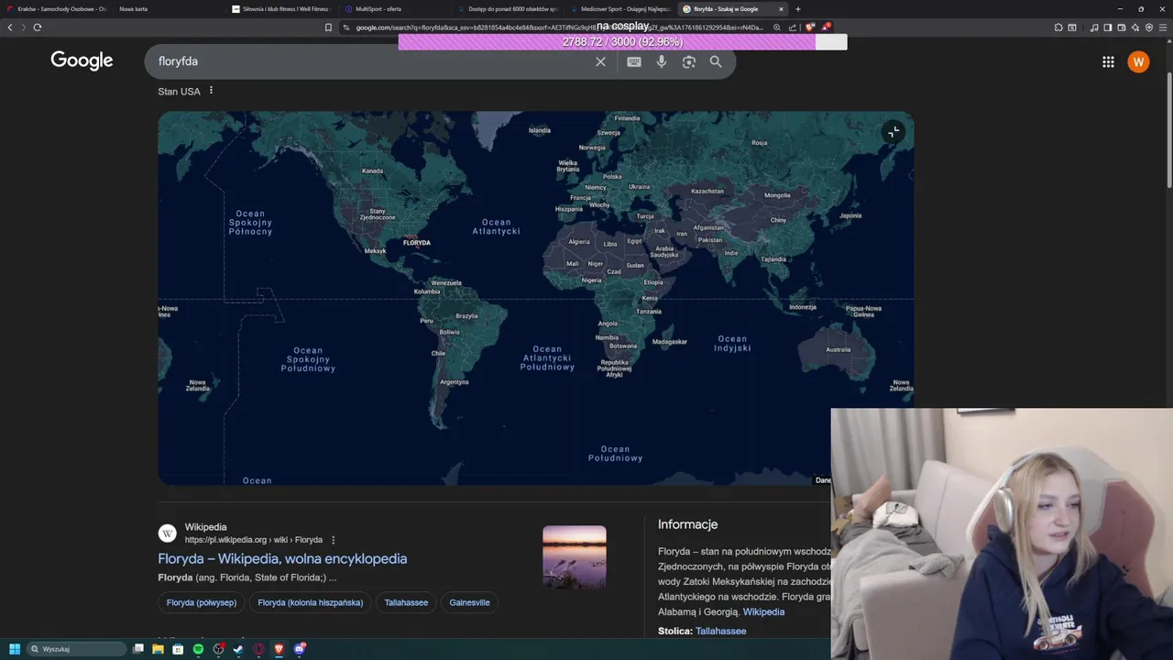This screenshot has width=1173, height=660.
Task: Open view site information in address bar
Action: coord(346,27)
